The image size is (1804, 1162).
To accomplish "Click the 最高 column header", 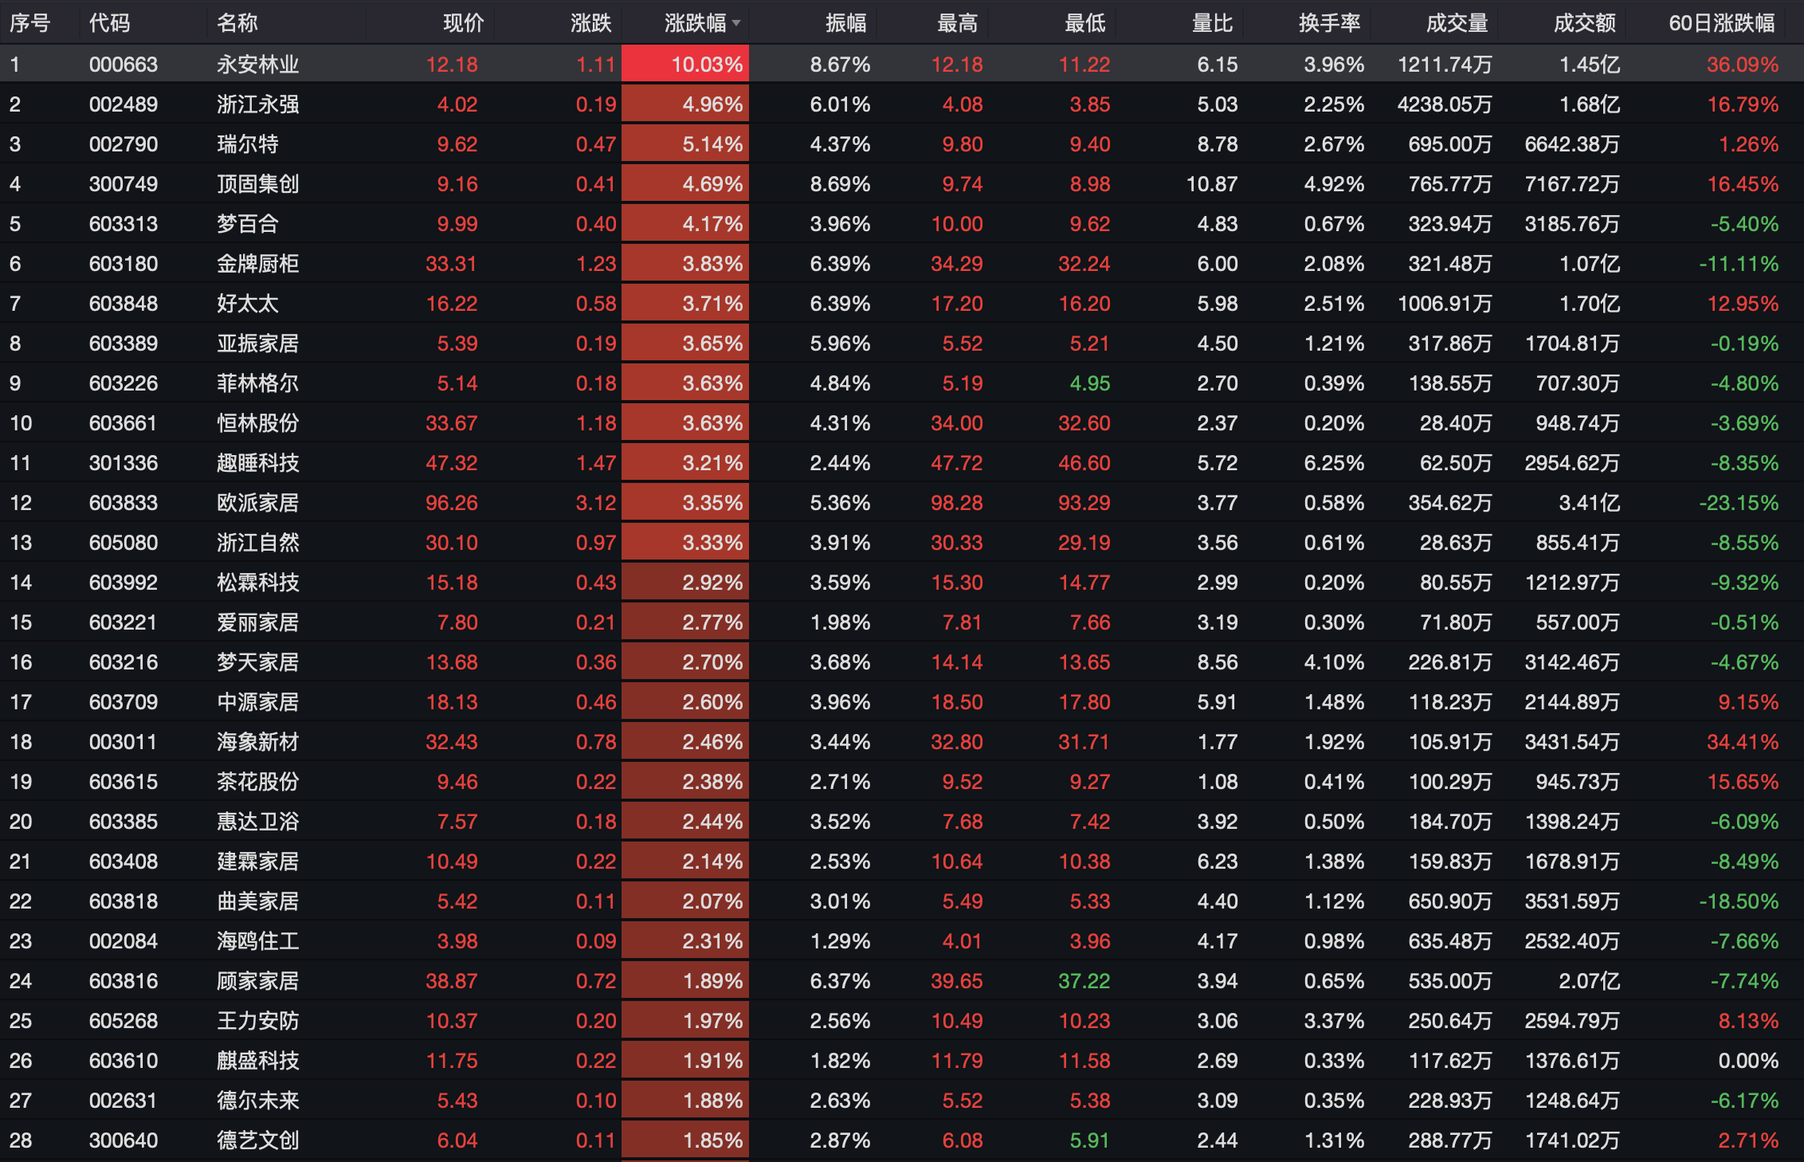I will (x=957, y=23).
